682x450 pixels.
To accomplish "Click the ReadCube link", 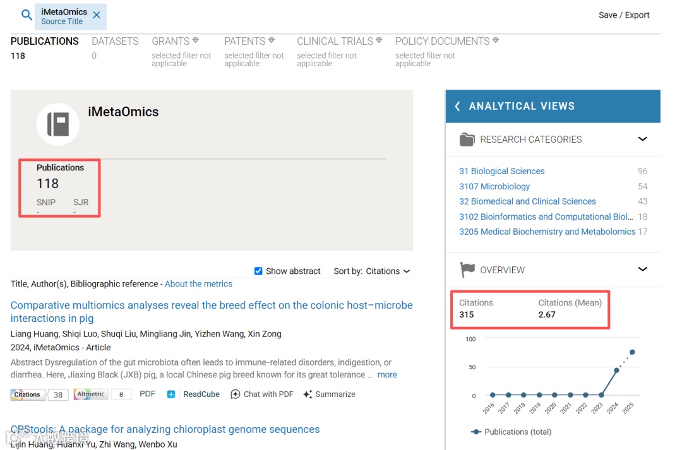I will (x=201, y=394).
